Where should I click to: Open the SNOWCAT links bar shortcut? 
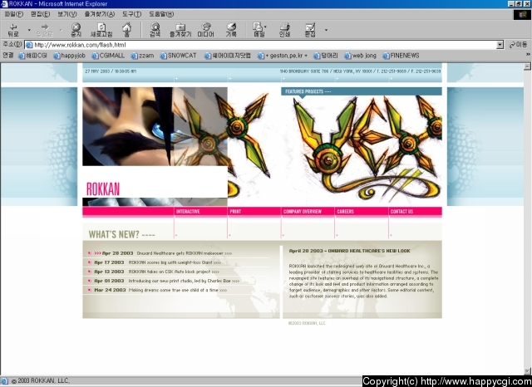(178, 56)
